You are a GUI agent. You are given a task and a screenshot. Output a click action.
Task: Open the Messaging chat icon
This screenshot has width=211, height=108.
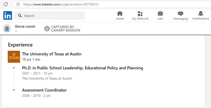coord(180,14)
